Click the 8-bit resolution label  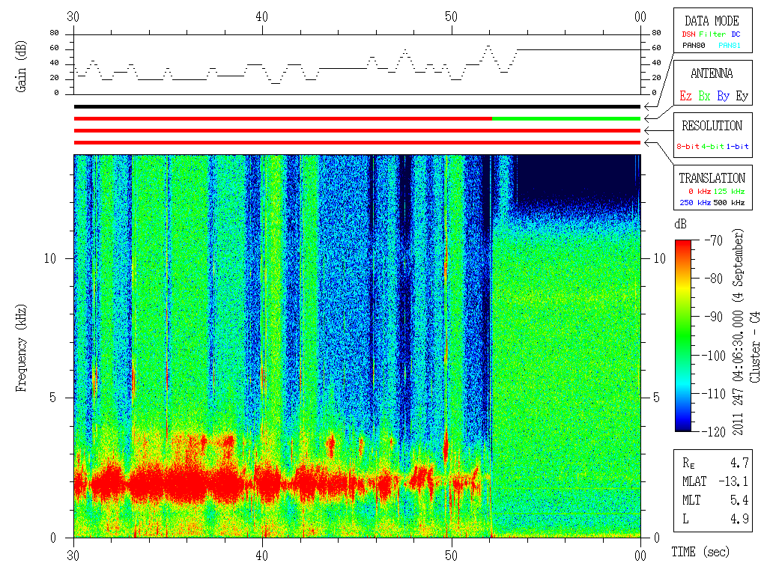(688, 146)
